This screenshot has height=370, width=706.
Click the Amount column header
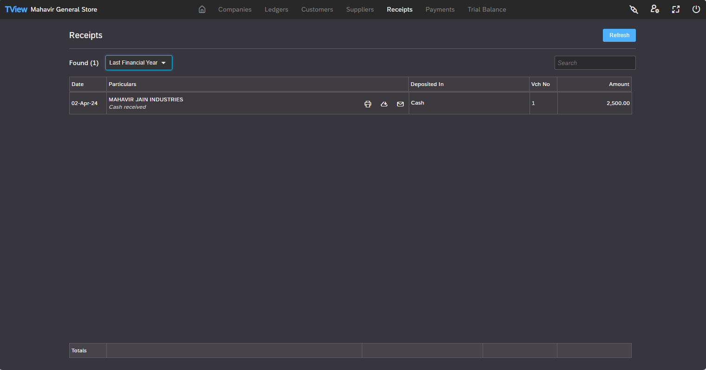pyautogui.click(x=594, y=84)
